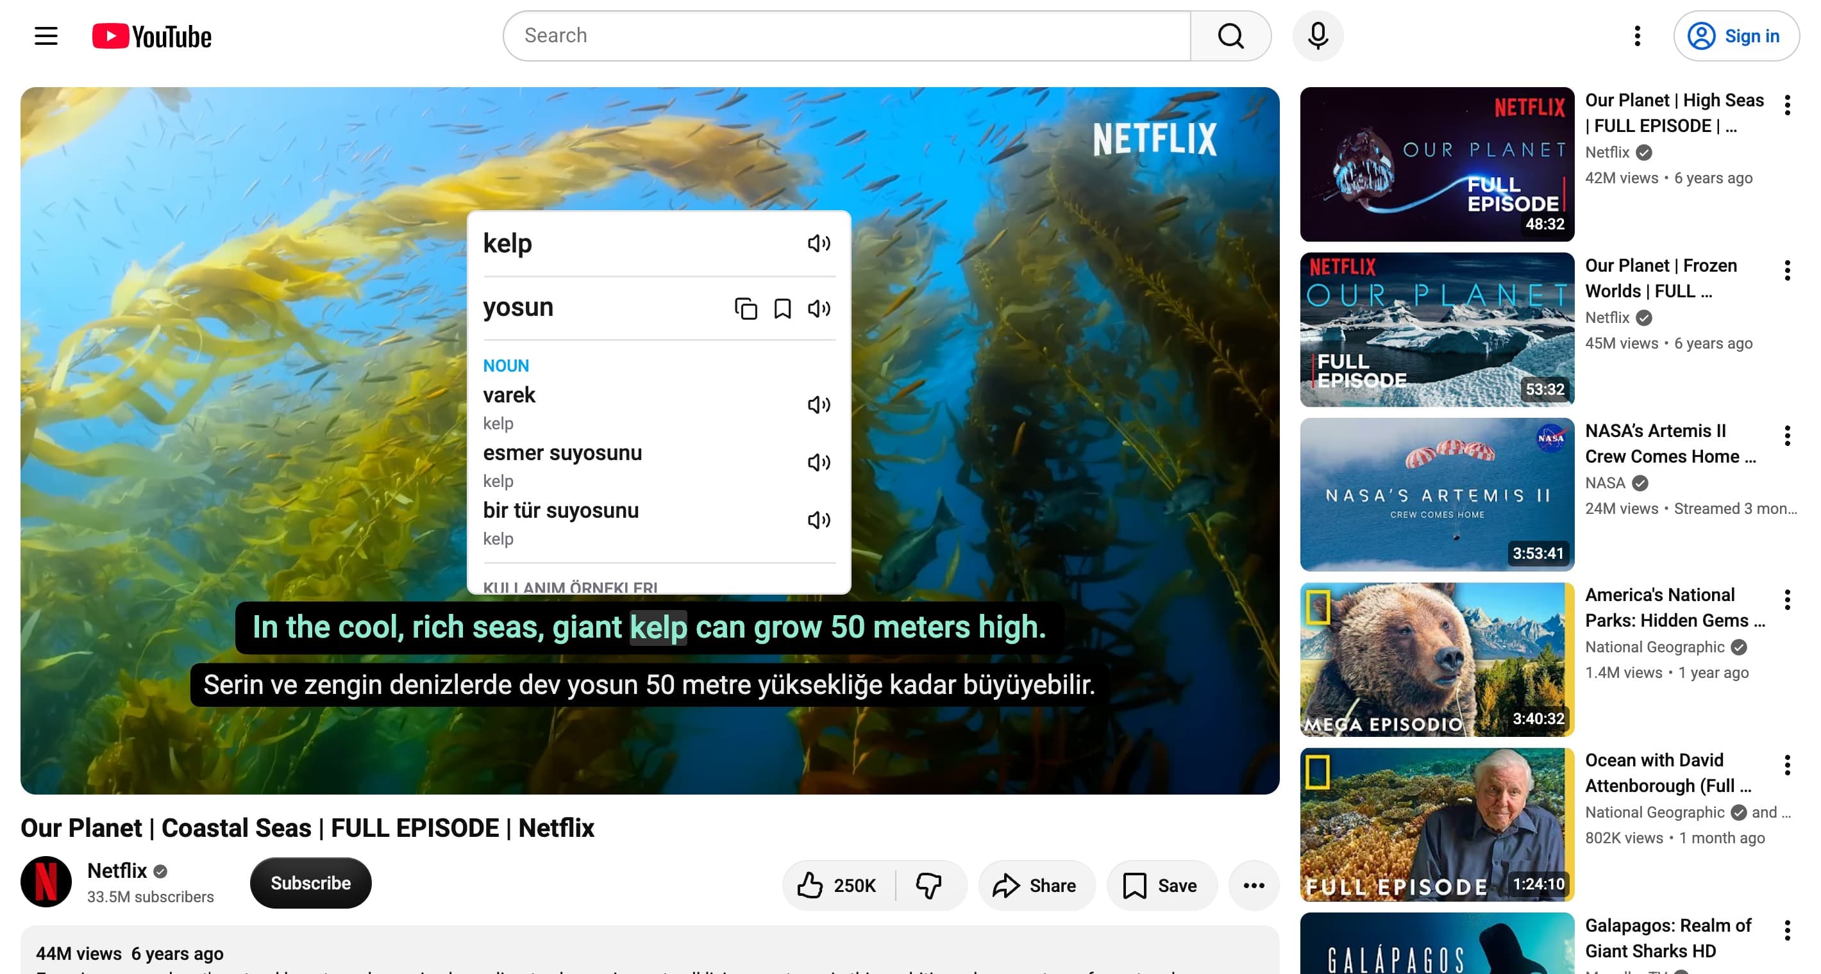Open more actions ellipsis under video
The width and height of the screenshot is (1821, 974).
coord(1254,886)
